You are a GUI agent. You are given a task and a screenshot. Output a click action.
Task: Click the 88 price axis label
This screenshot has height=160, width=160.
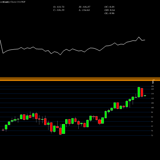click(x=152, y=122)
